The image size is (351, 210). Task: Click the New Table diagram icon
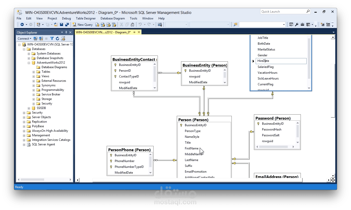click(x=323, y=24)
